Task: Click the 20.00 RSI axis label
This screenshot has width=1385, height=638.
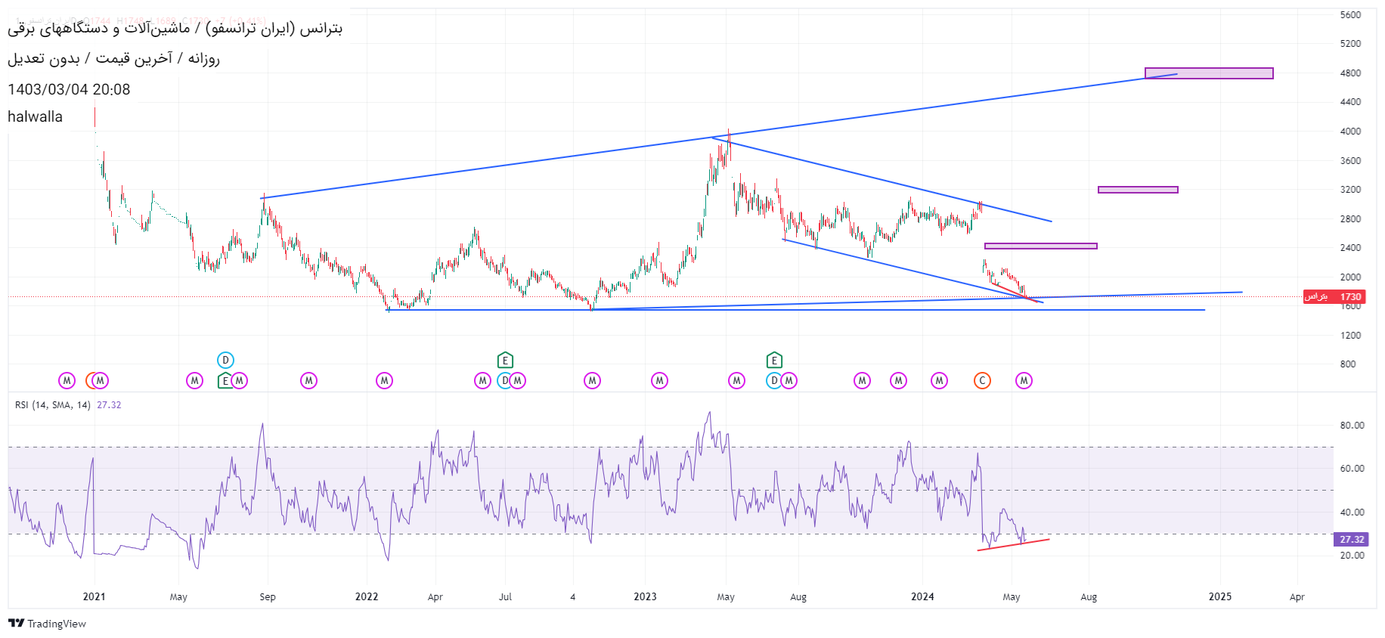Action: [1352, 556]
